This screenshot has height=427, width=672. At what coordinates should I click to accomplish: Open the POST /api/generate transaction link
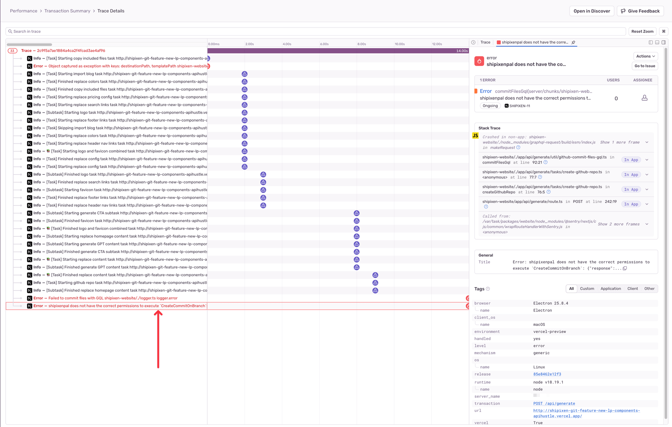pos(554,403)
